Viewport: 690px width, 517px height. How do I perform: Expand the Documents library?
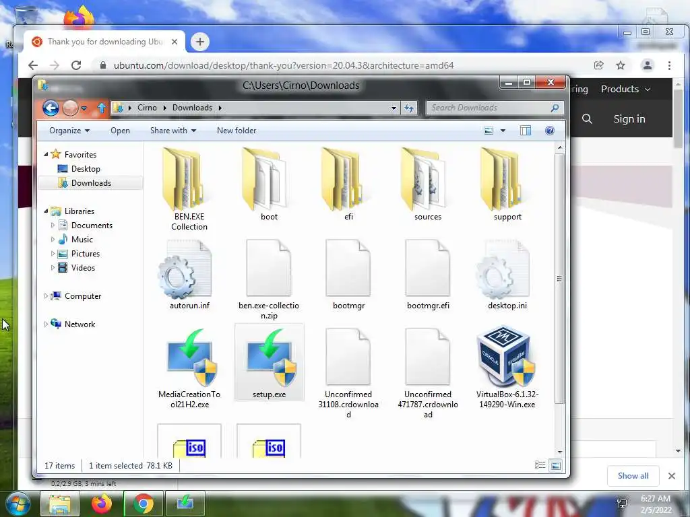pyautogui.click(x=53, y=225)
